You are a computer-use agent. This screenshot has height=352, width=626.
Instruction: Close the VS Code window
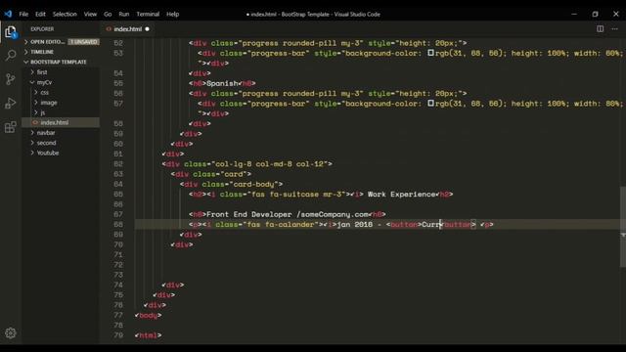(616, 14)
